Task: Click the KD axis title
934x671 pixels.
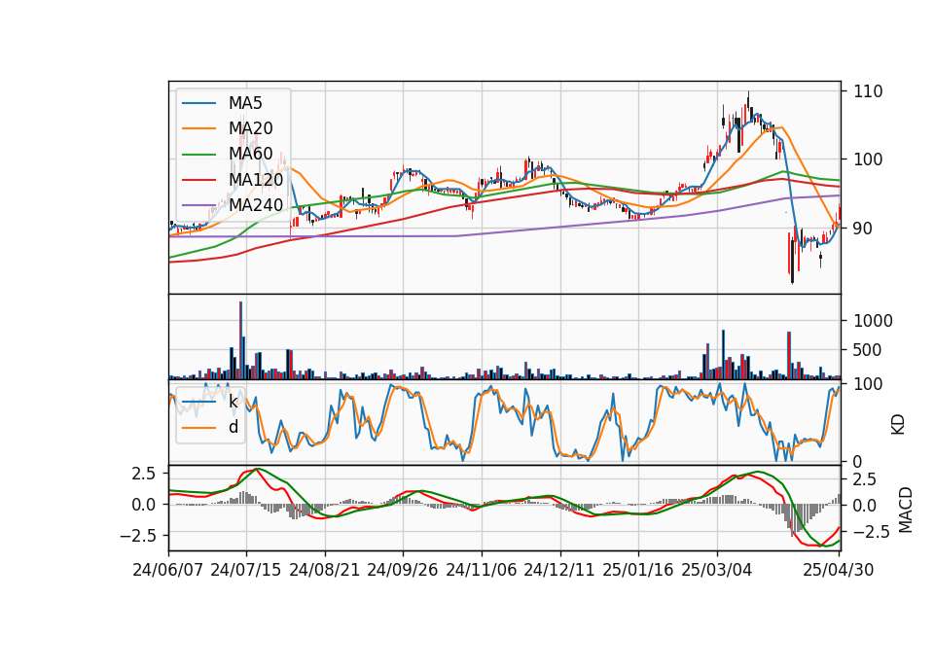Action: click(x=898, y=424)
